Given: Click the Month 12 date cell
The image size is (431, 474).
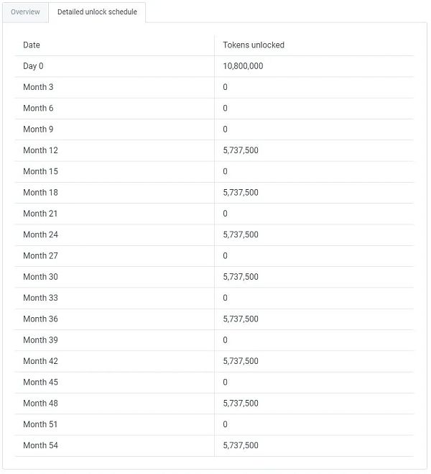Looking at the screenshot, I should coord(40,150).
